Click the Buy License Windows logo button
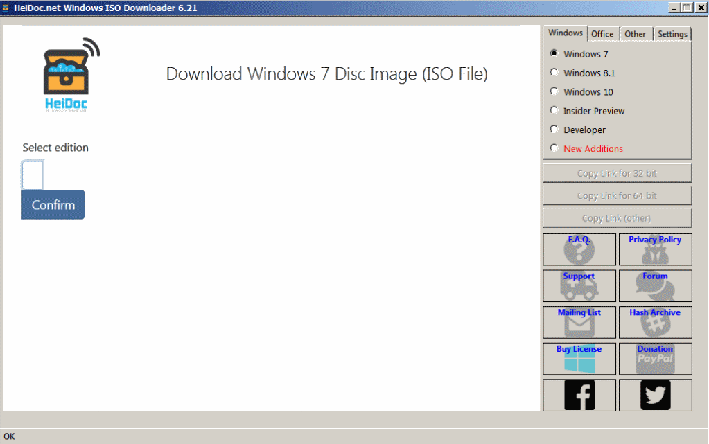 point(579,359)
